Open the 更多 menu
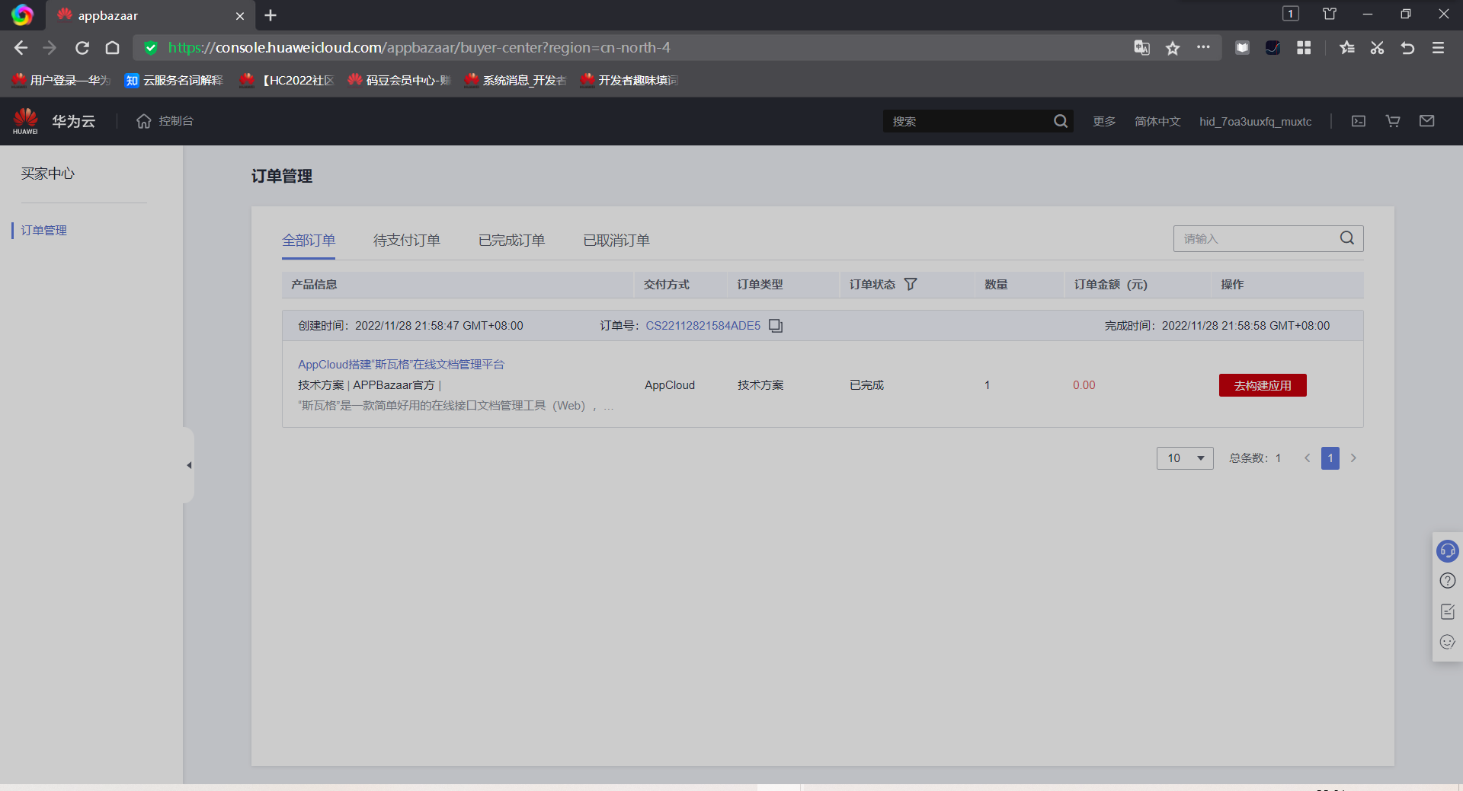1463x791 pixels. tap(1104, 121)
